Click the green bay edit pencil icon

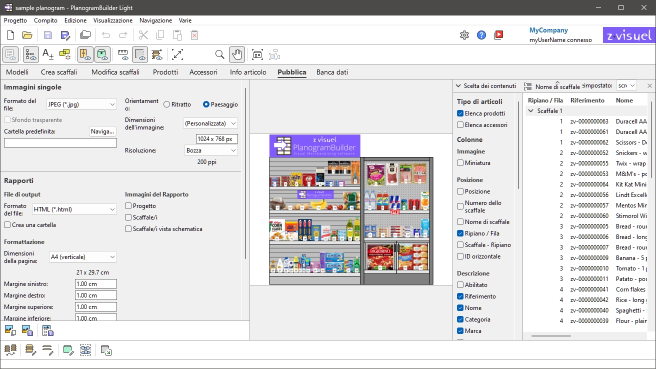pyautogui.click(x=68, y=350)
